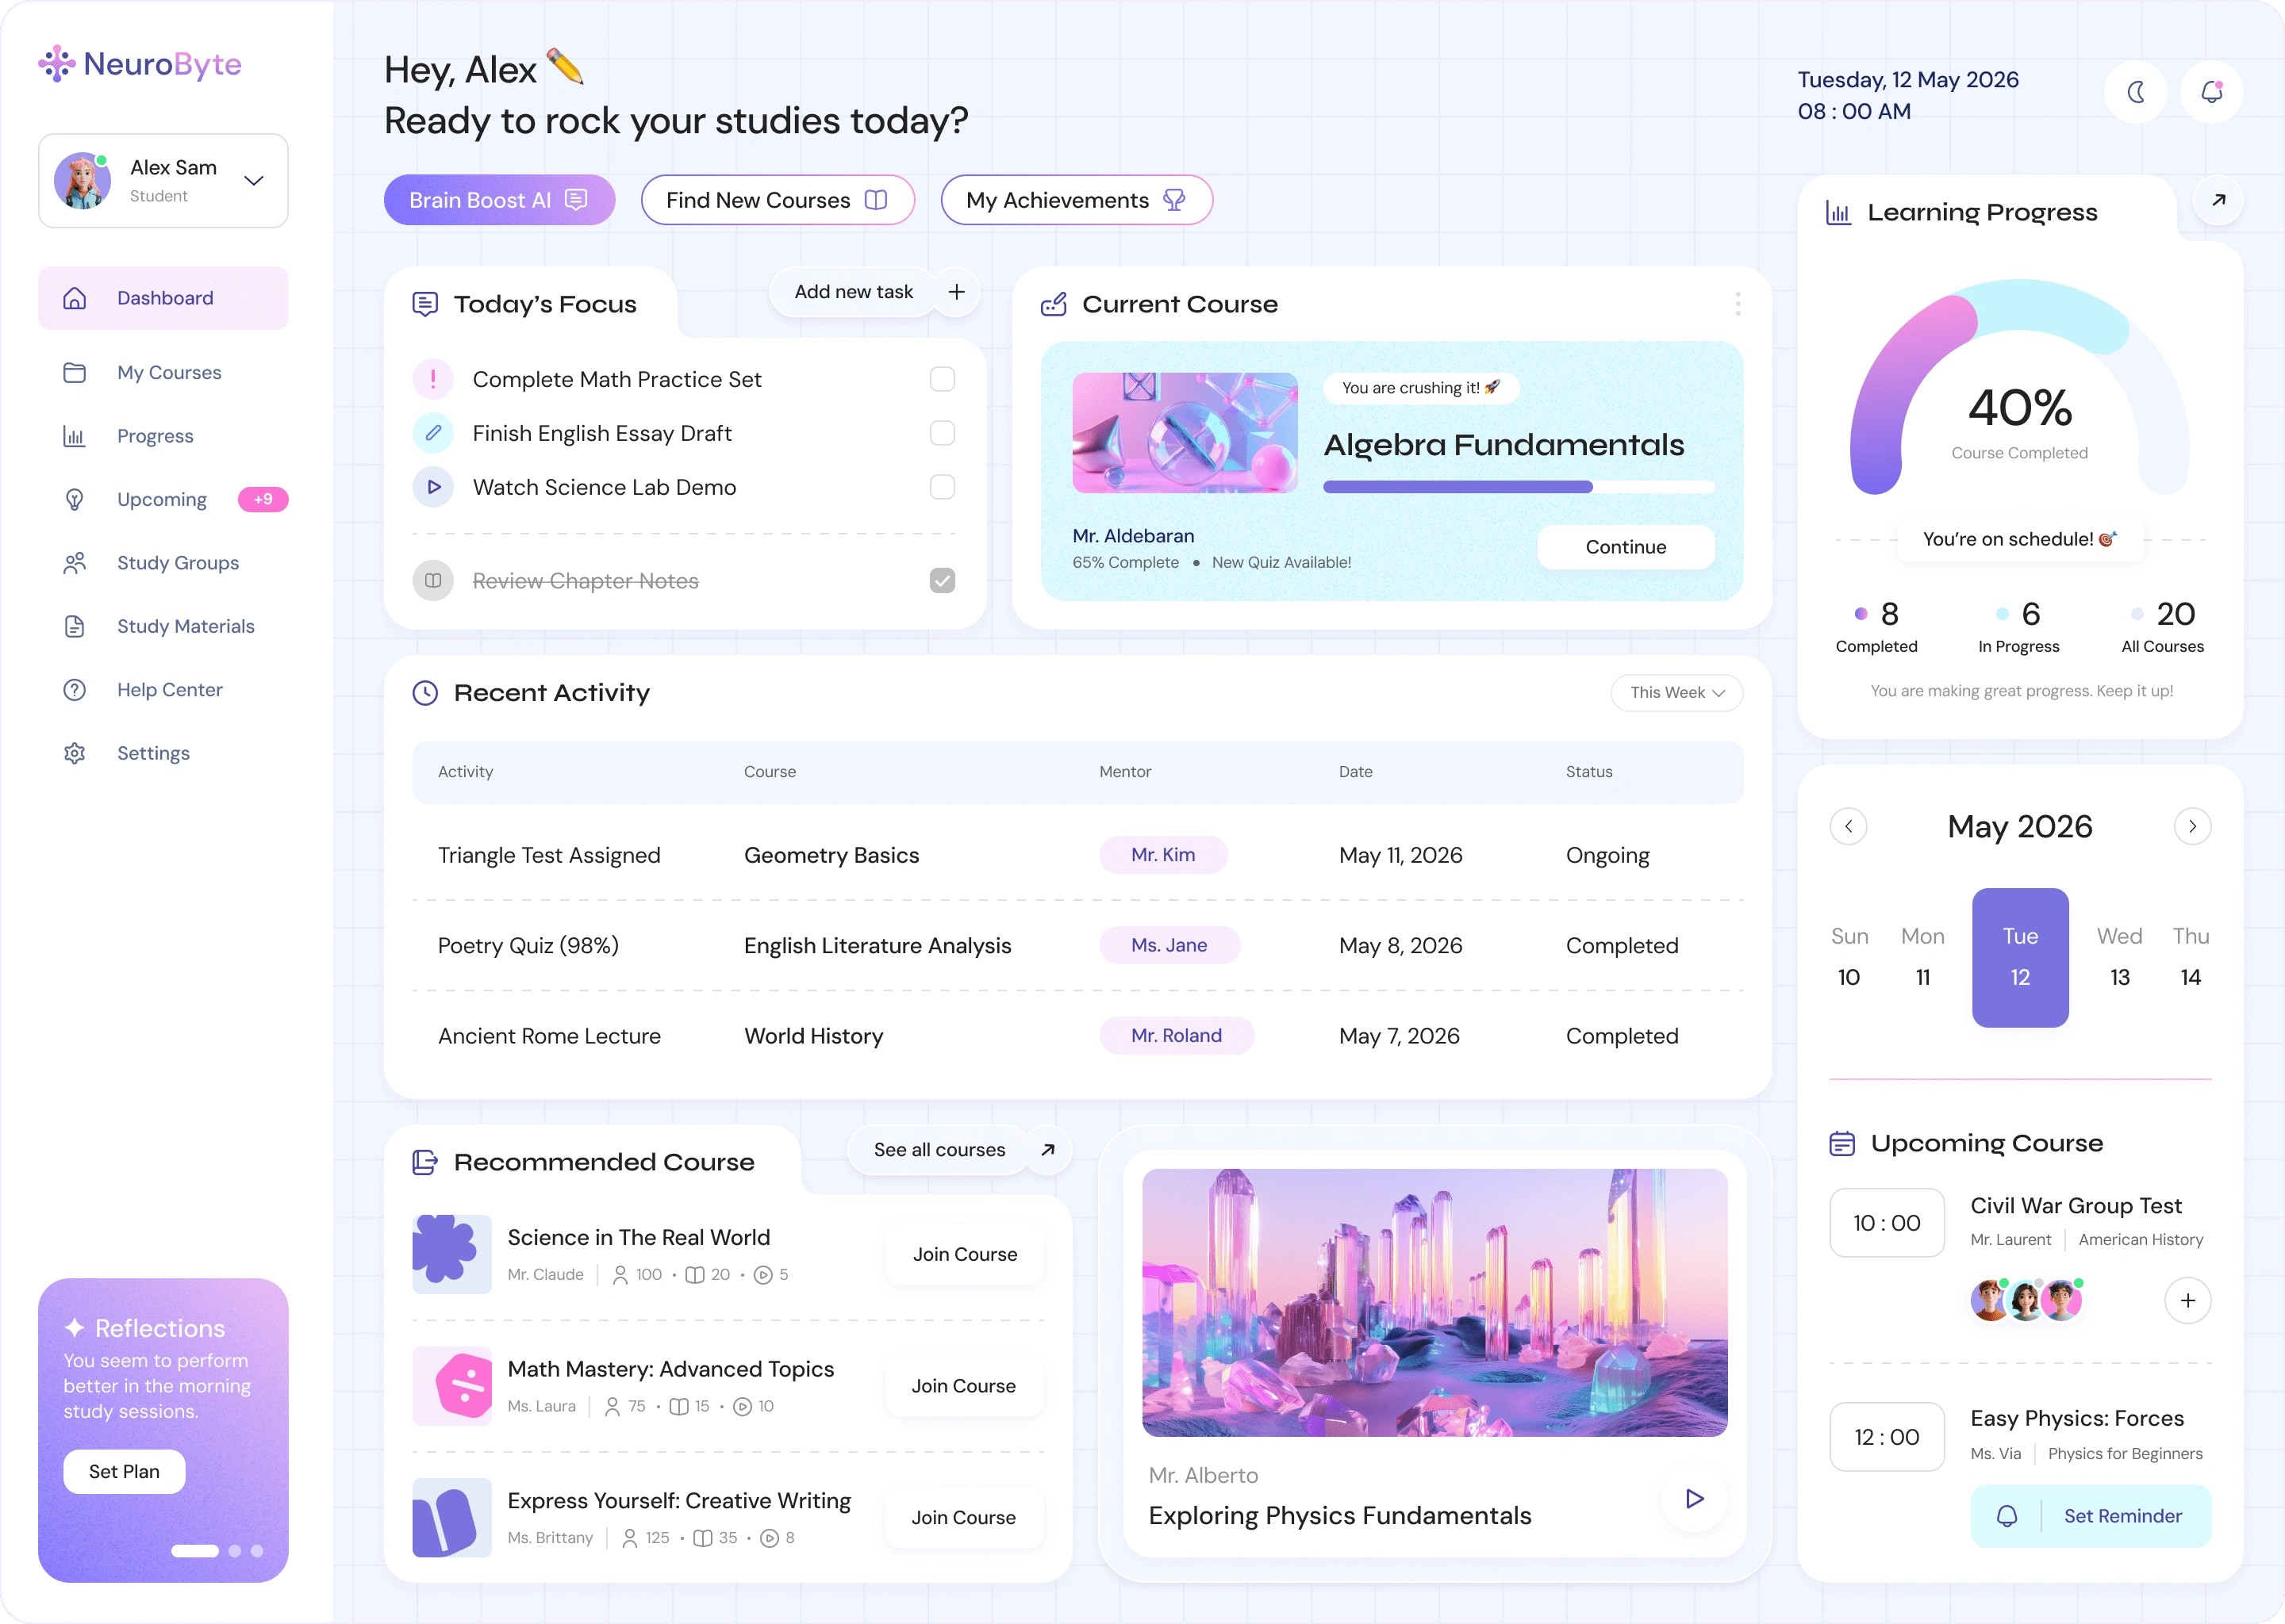Viewport: 2285px width, 1624px height.
Task: Go to next month in calendar
Action: 2192,826
